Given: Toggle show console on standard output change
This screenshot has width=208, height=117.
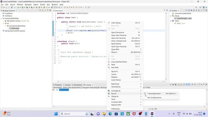Looking at the screenshot, I should 187,84.
